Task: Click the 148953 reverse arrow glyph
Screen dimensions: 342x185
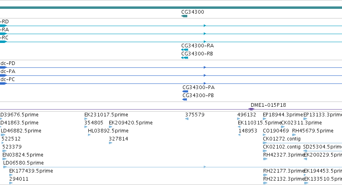Action: click(239, 135)
